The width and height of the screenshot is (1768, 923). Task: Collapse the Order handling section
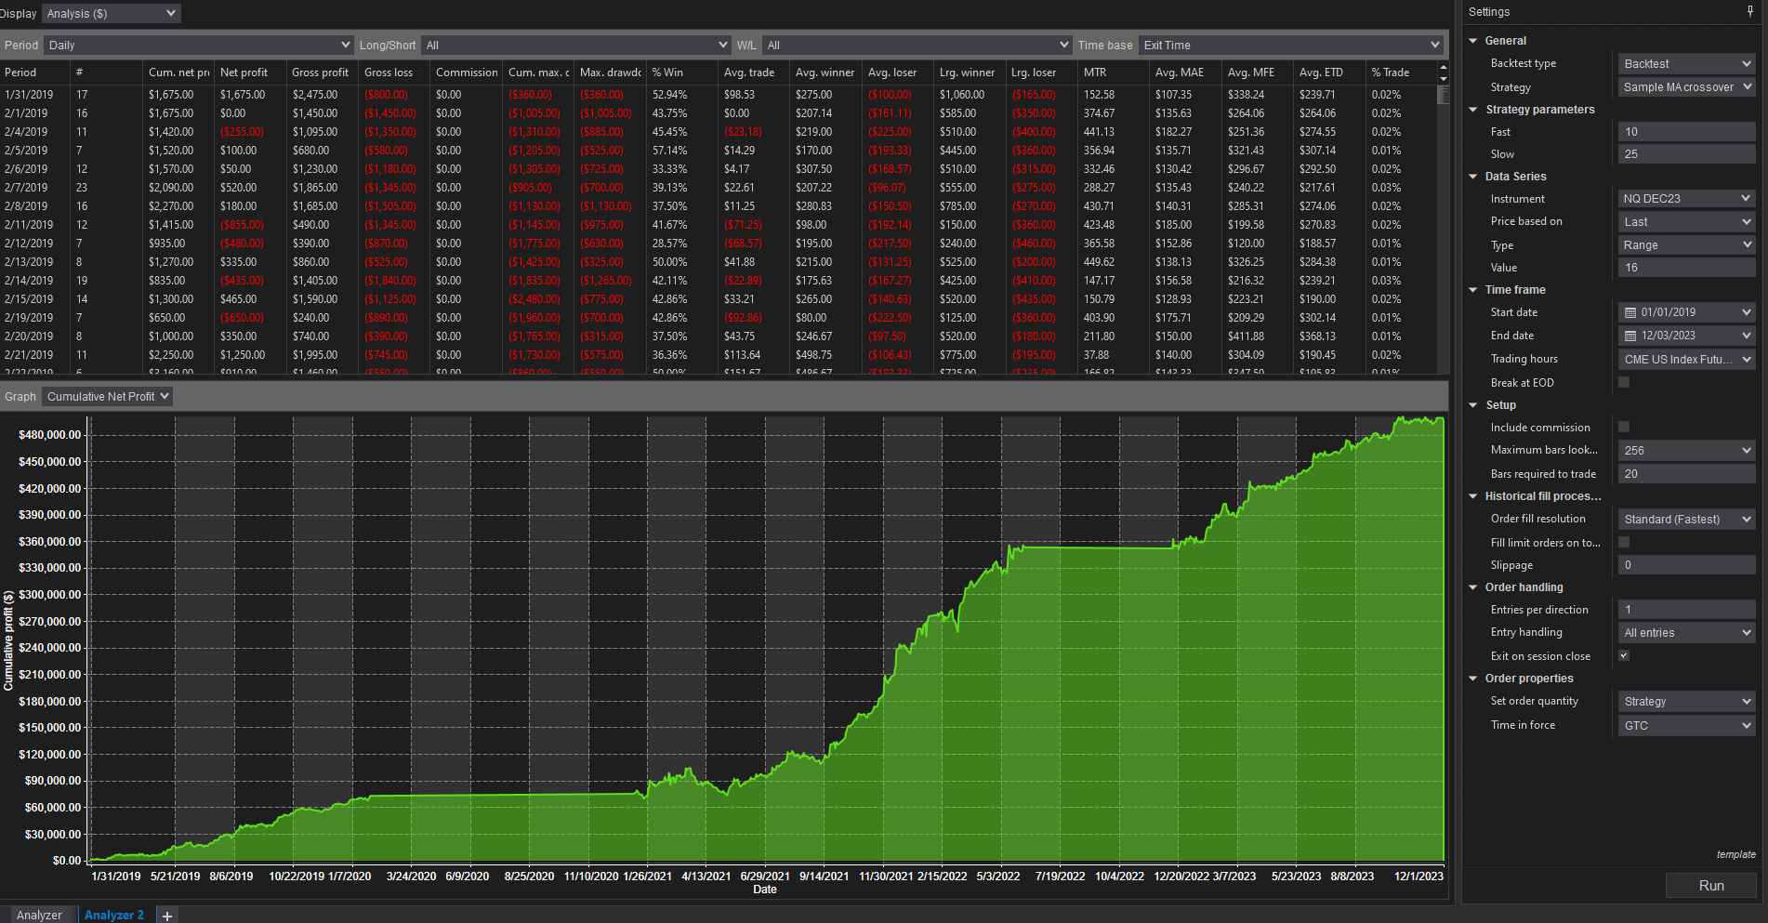coord(1473,587)
